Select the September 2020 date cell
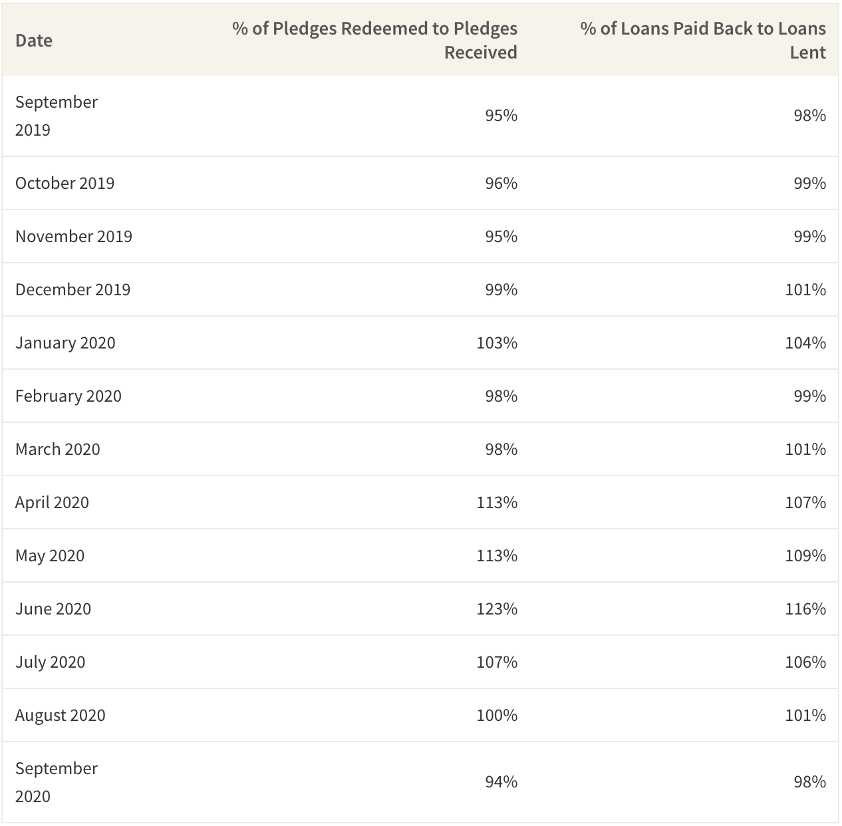This screenshot has height=826, width=842. point(57,782)
